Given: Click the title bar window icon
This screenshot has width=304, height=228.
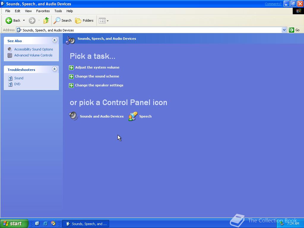Looking at the screenshot, I should 3,4.
